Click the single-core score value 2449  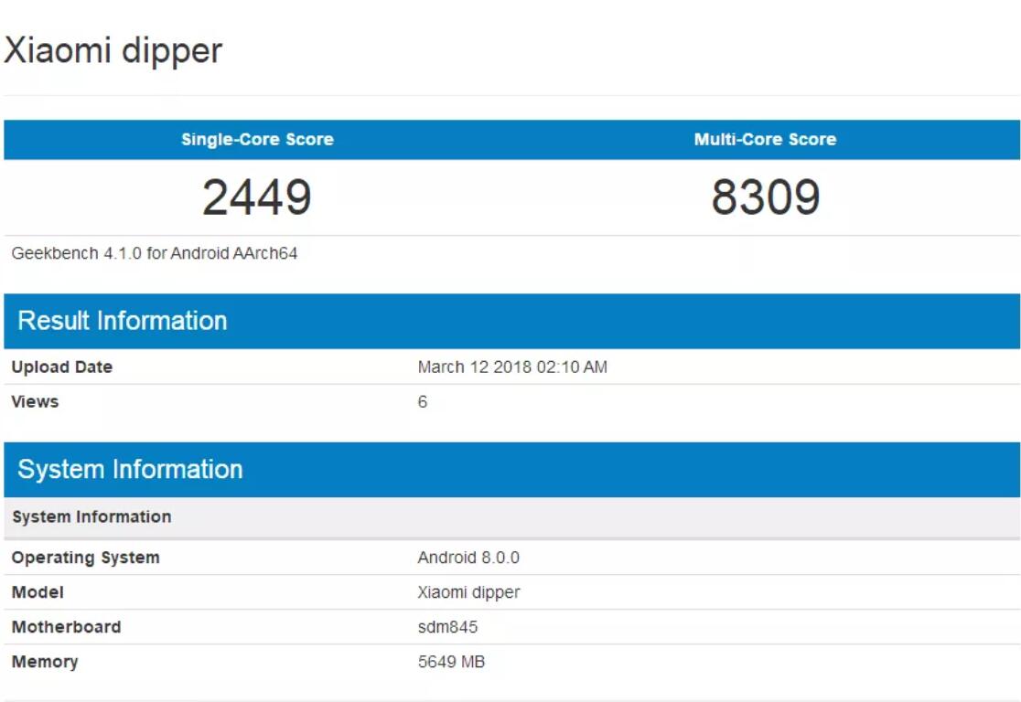click(x=257, y=197)
